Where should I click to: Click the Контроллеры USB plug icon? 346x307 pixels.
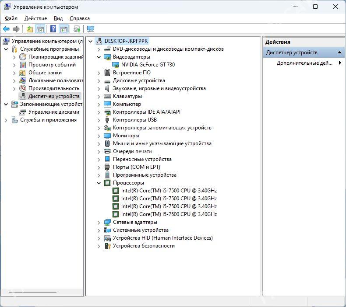(x=107, y=120)
